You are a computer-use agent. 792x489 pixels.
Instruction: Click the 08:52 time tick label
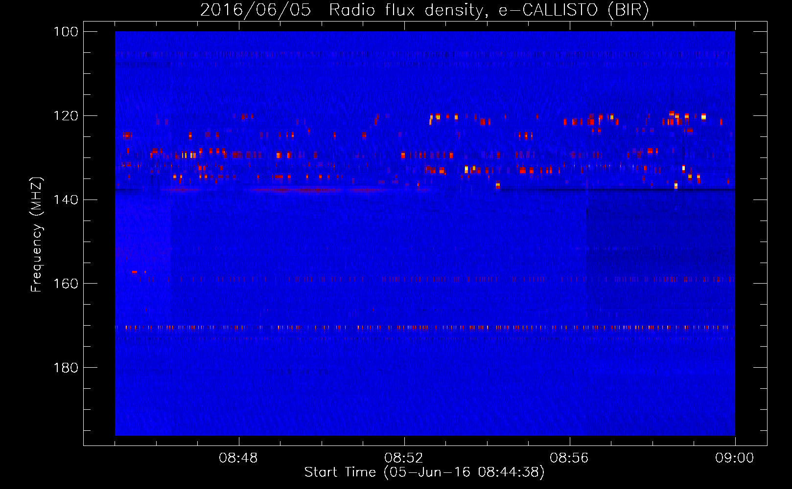point(404,458)
